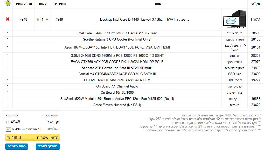This screenshot has width=264, height=151.
Task: Open the Intel desktop product thumbnail
Action: 234,19
